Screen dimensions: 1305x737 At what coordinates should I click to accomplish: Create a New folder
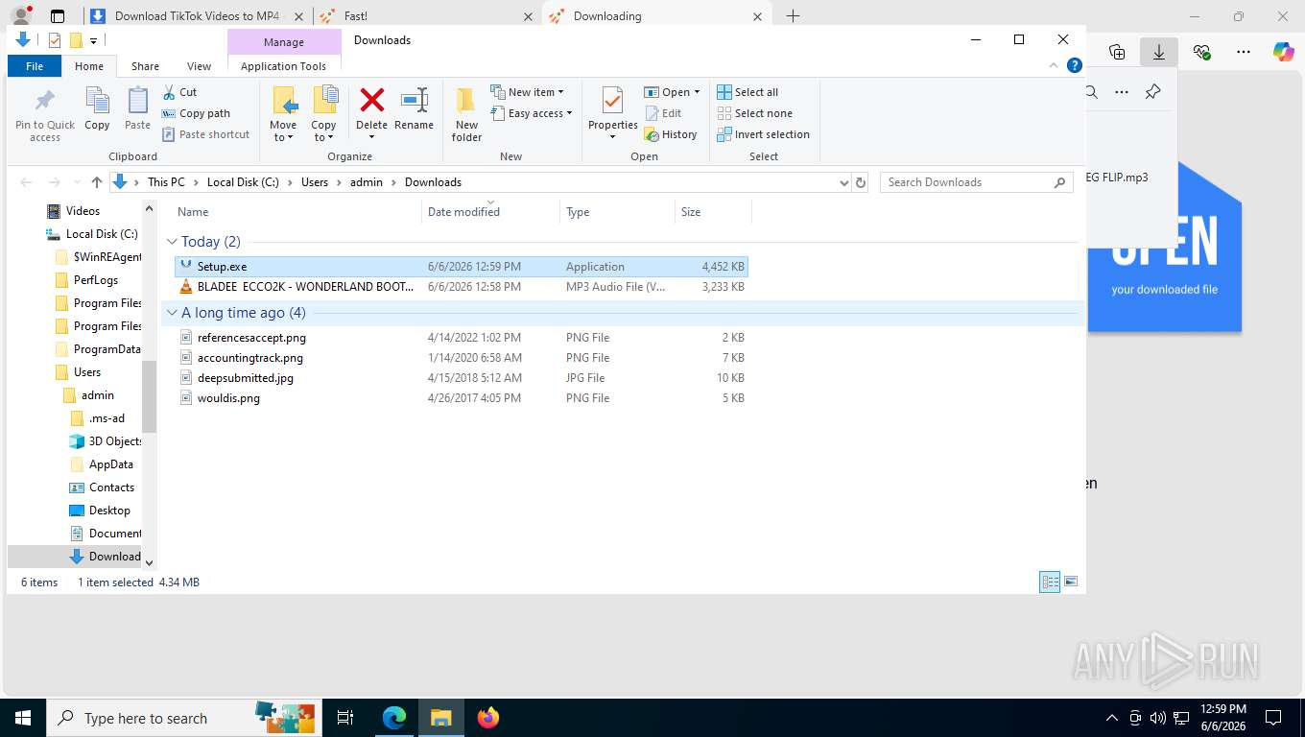pos(466,114)
